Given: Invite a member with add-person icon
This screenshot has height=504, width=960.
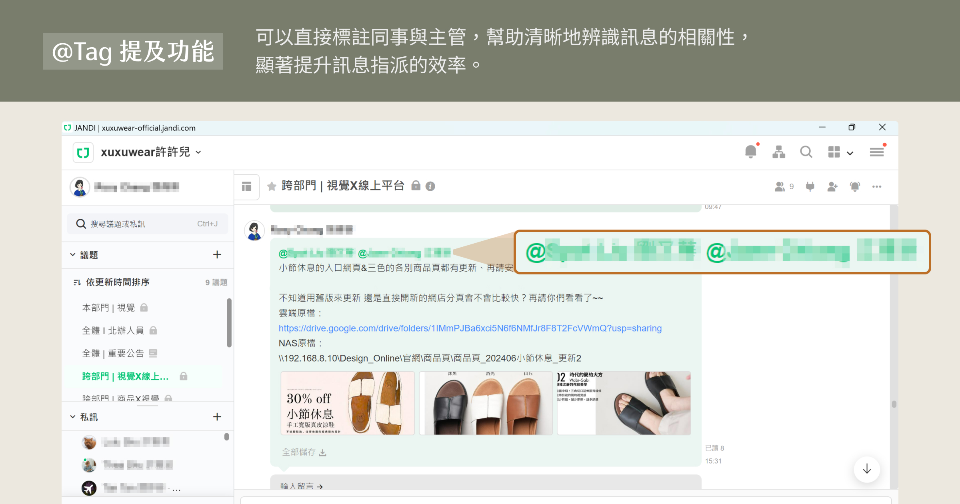Looking at the screenshot, I should tap(832, 186).
